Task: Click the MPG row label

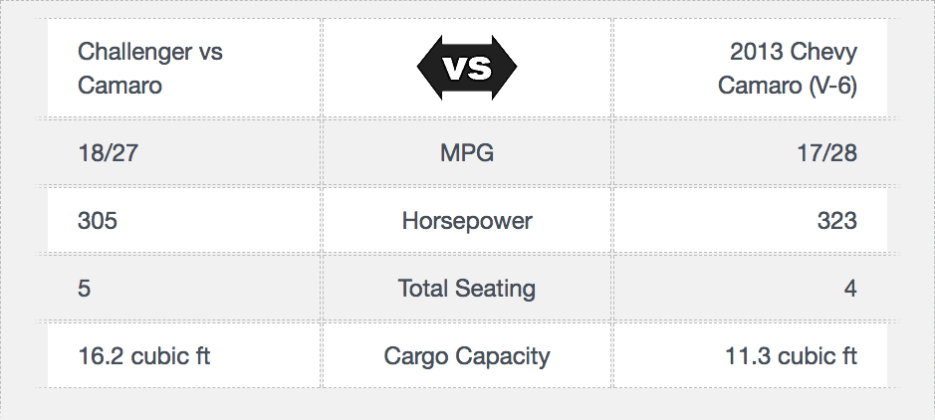Action: (x=467, y=153)
